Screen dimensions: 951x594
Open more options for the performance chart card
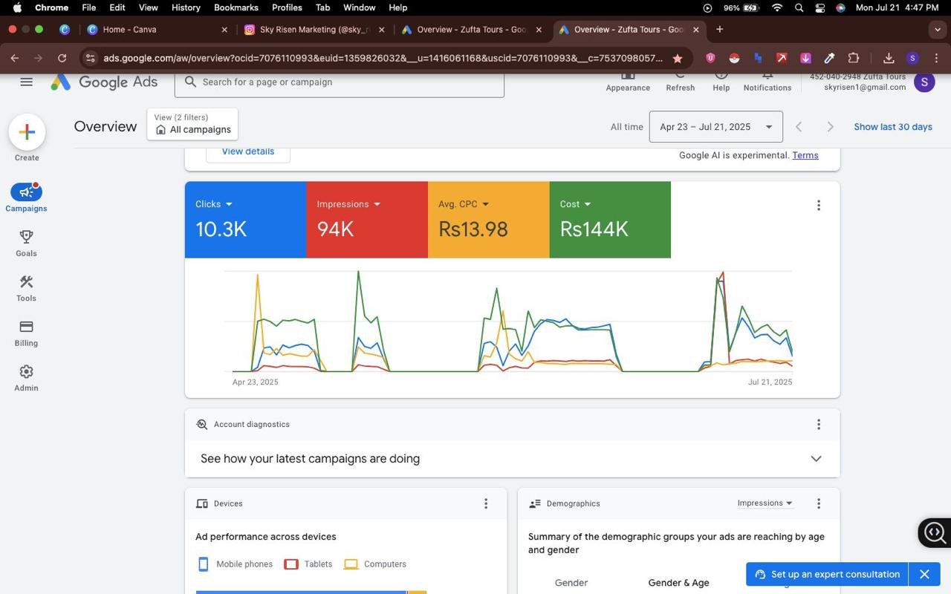point(819,205)
